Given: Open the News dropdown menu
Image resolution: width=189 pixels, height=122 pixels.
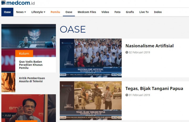Looking at the screenshot, I should (21, 12).
